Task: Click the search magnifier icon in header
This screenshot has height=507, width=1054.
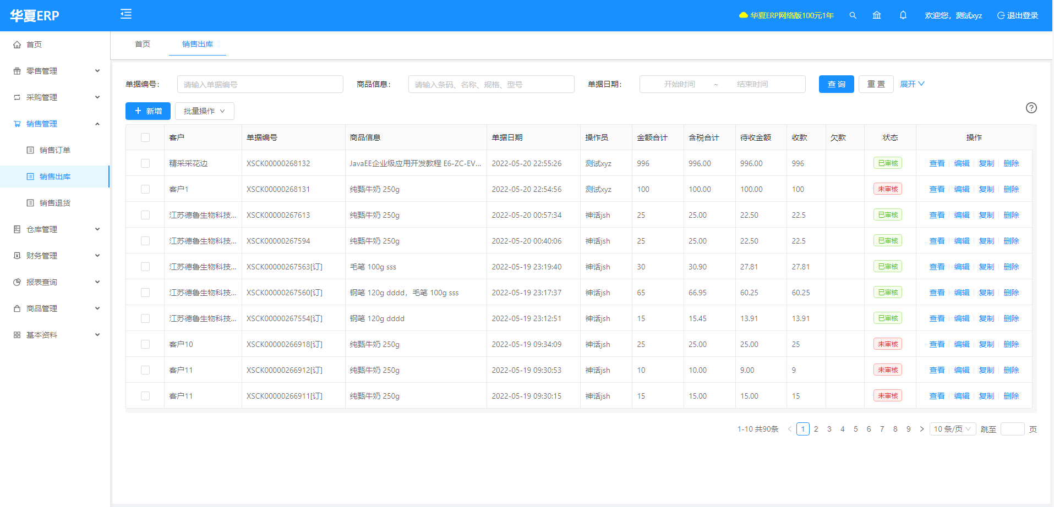Action: click(853, 15)
